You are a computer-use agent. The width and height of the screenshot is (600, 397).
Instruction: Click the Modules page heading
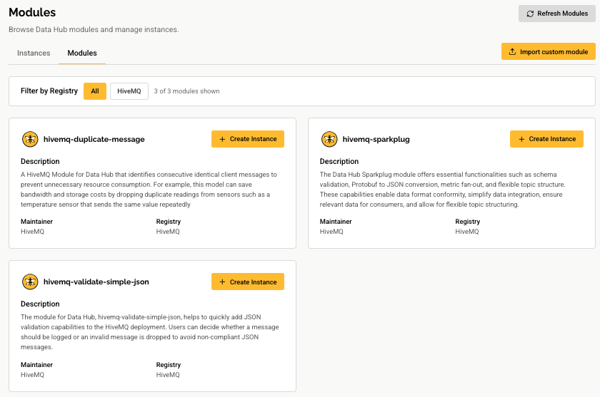pos(32,12)
